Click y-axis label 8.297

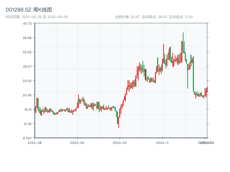pos(27,138)
